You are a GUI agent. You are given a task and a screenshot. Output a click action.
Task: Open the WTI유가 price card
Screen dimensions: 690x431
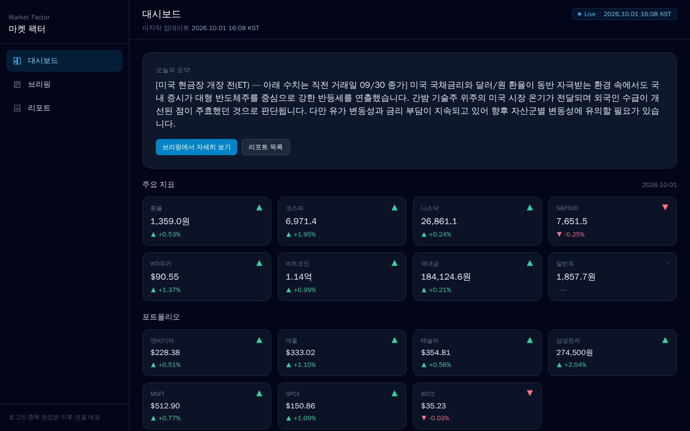[206, 277]
